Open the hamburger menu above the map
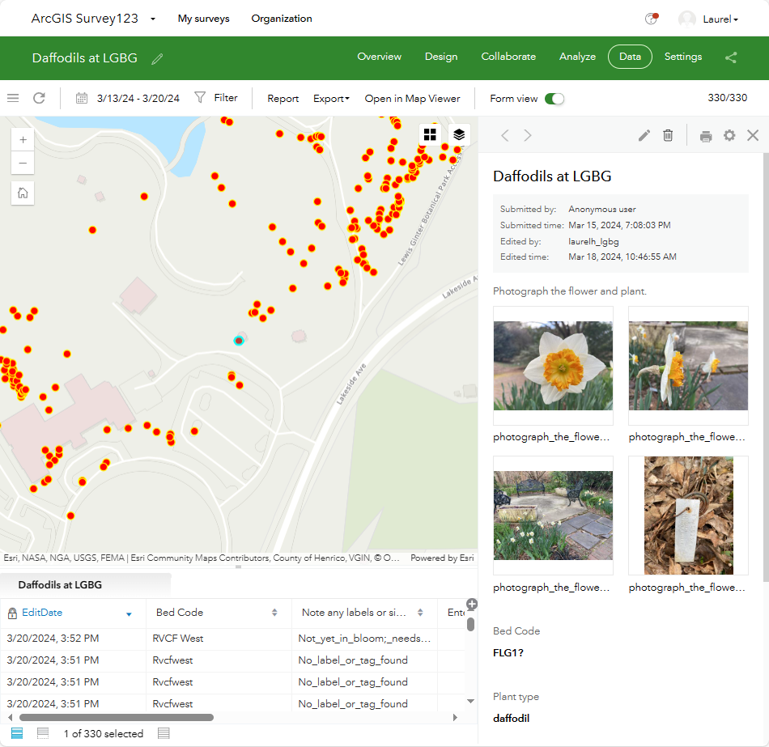 click(x=12, y=97)
